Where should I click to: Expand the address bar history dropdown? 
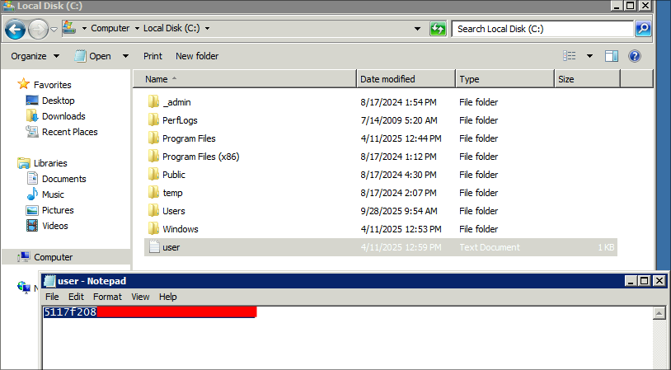[419, 29]
